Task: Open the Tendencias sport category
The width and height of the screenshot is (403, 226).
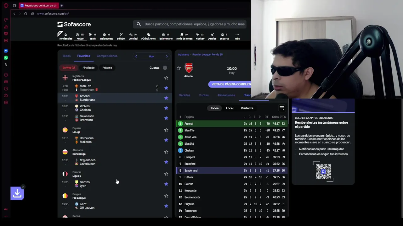Action: tap(65, 36)
